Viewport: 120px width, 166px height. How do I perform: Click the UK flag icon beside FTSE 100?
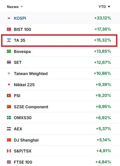tap(9, 162)
